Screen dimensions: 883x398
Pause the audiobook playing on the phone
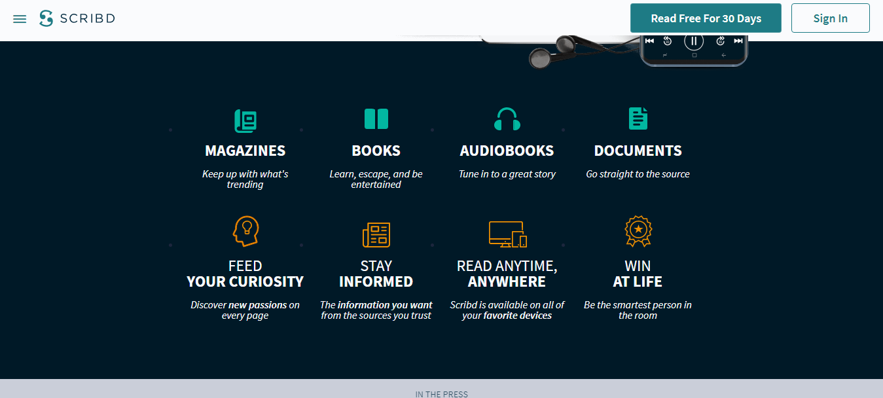coord(694,41)
